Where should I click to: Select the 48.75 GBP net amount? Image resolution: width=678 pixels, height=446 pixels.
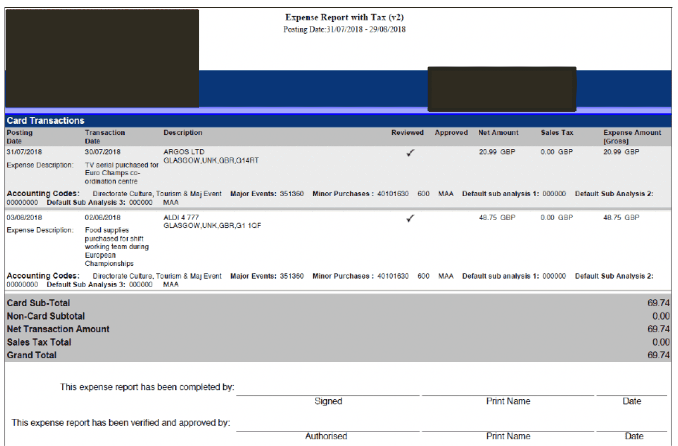pyautogui.click(x=497, y=218)
